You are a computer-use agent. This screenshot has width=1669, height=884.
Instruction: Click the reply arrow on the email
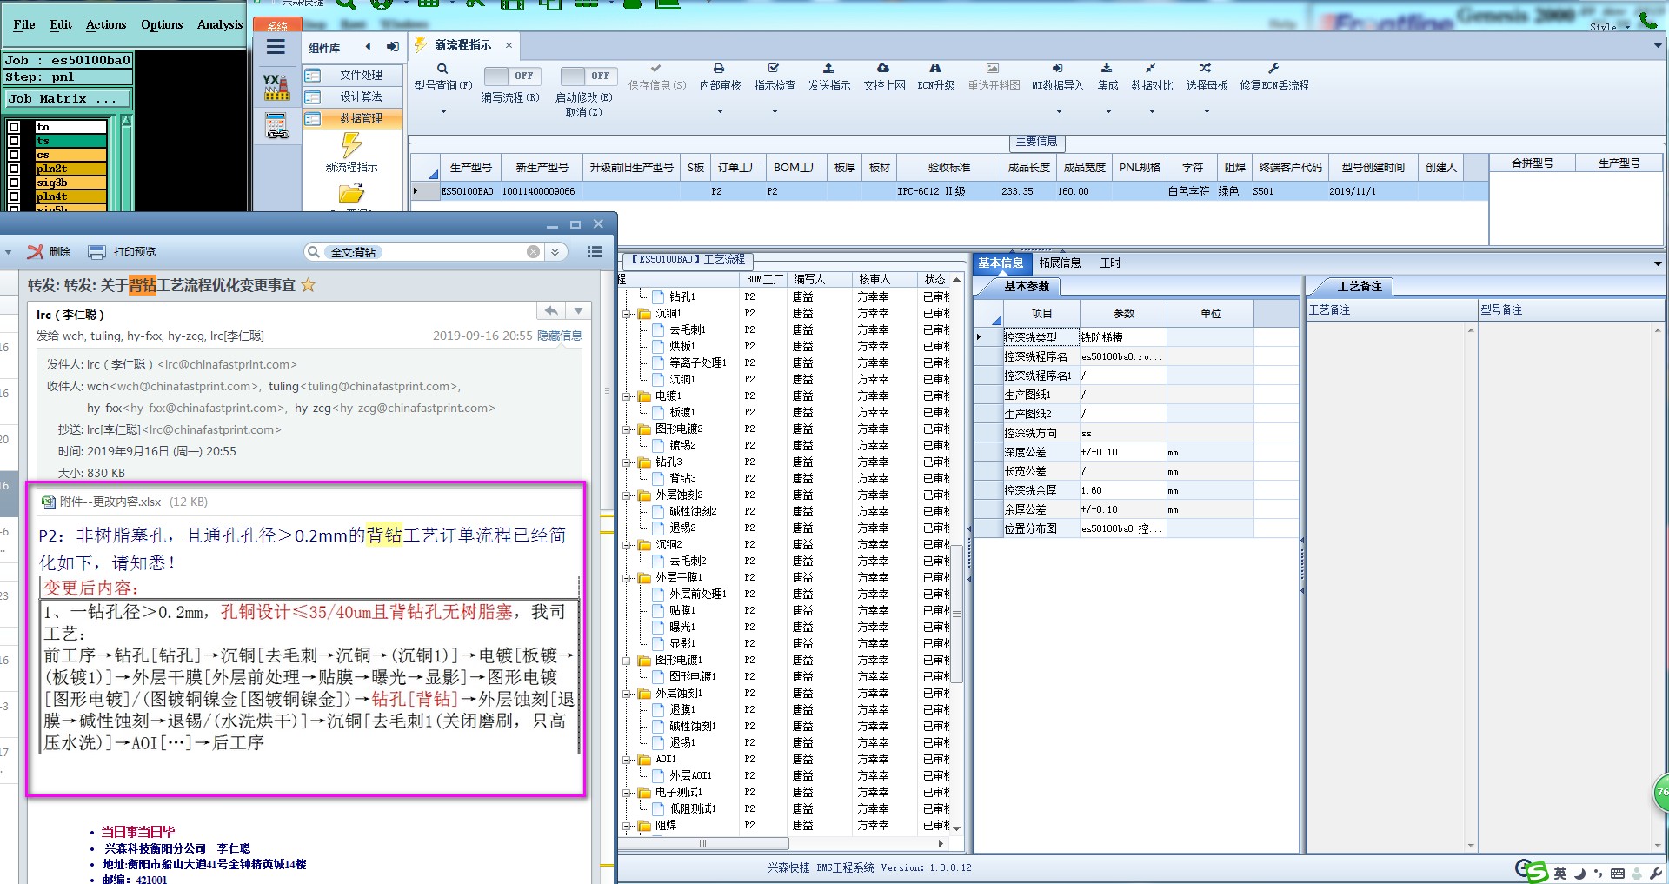click(x=551, y=311)
